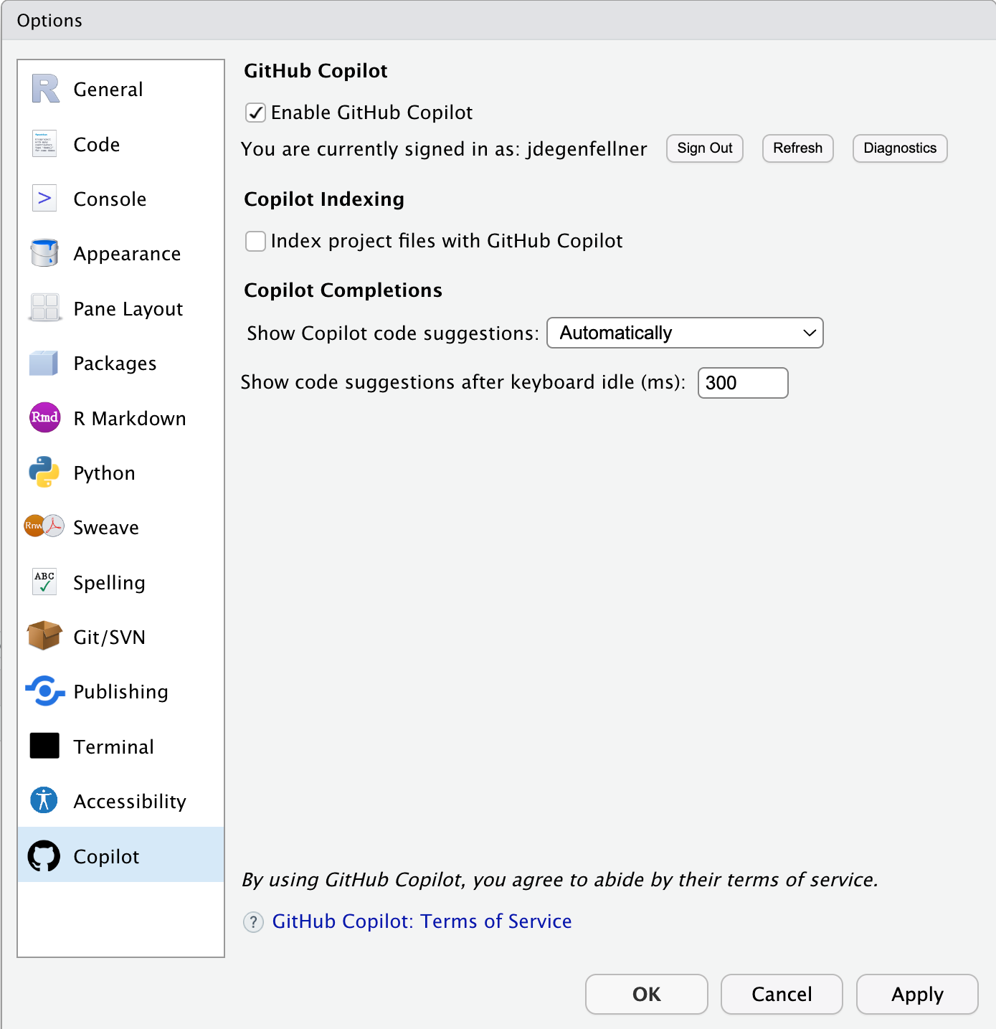996x1029 pixels.
Task: Open Show Copilot code suggestions dropdown
Action: [x=685, y=333]
